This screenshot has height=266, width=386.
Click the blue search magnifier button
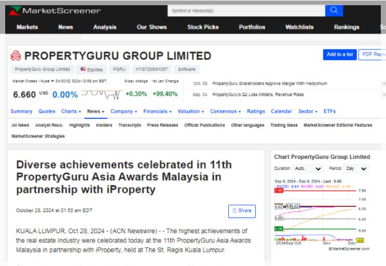(x=334, y=10)
